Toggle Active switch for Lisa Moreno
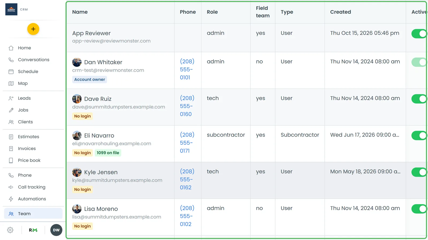Viewport: 428px width, 240px height. coord(419,209)
